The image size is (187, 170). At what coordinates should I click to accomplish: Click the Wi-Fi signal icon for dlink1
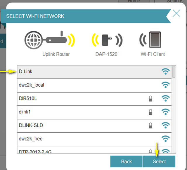166,112
